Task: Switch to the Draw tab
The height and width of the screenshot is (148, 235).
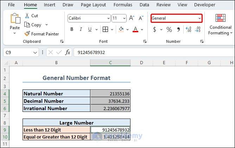Action: [x=68, y=5]
